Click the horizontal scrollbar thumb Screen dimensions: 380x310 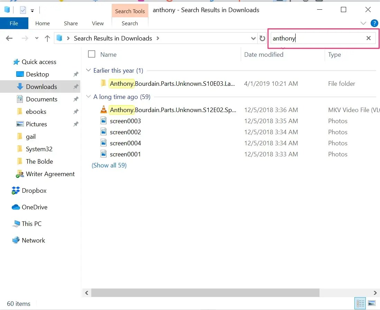click(x=205, y=293)
